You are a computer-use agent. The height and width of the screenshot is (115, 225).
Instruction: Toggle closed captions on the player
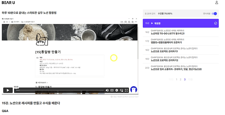(112, 90)
